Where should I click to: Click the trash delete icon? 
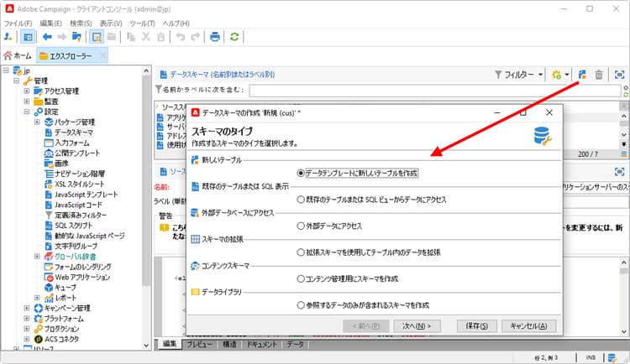(599, 75)
